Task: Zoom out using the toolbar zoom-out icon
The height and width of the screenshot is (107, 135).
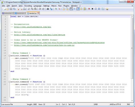Action: (x=59, y=9)
